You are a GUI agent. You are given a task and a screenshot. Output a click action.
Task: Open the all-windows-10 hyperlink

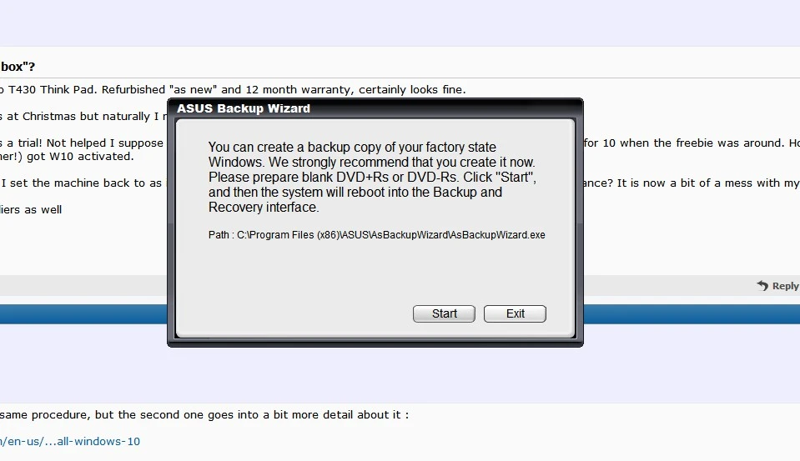[70, 441]
